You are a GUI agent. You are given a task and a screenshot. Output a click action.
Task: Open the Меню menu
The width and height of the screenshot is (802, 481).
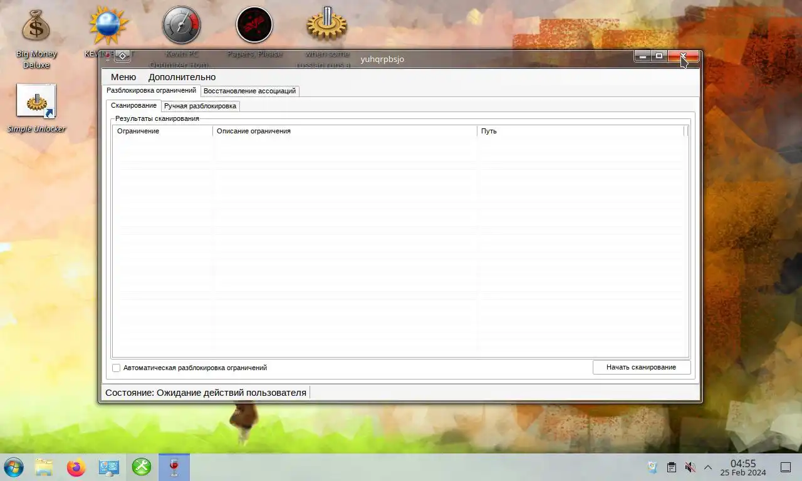point(123,77)
